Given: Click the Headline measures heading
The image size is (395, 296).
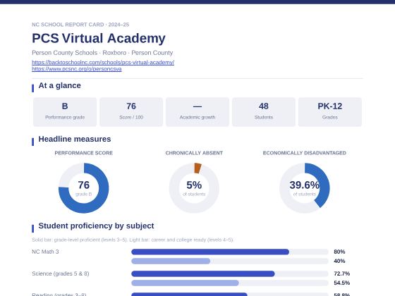Looking at the screenshot, I should (x=75, y=140).
